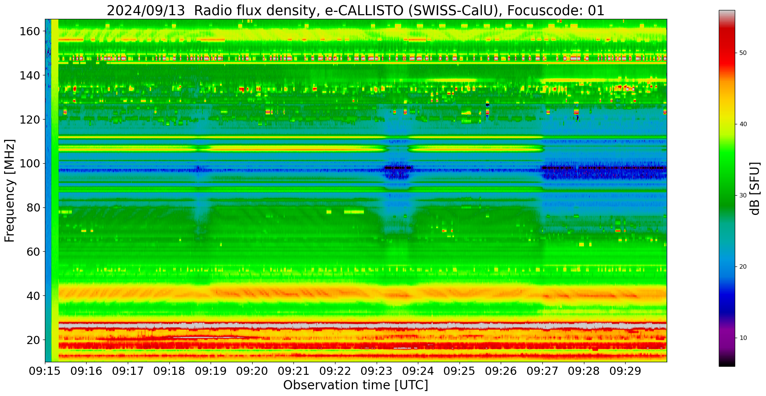Image resolution: width=766 pixels, height=396 pixels.
Task: Click the colorbar 40 tick label
Action: coord(743,124)
